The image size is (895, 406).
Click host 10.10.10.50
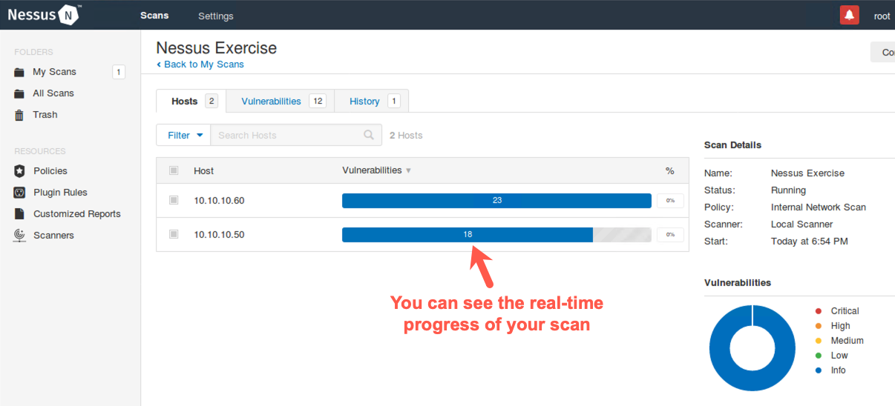tap(219, 235)
